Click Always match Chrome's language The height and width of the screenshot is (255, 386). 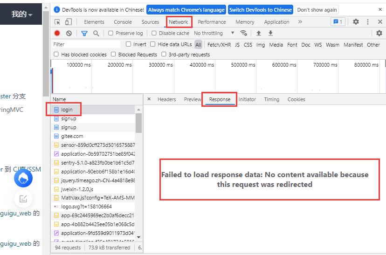186,10
